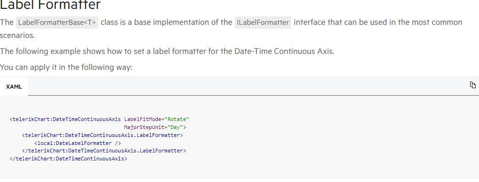Viewport: 479px width, 182px height.
Task: Click empty area of the tab strip
Action: [x=244, y=86]
